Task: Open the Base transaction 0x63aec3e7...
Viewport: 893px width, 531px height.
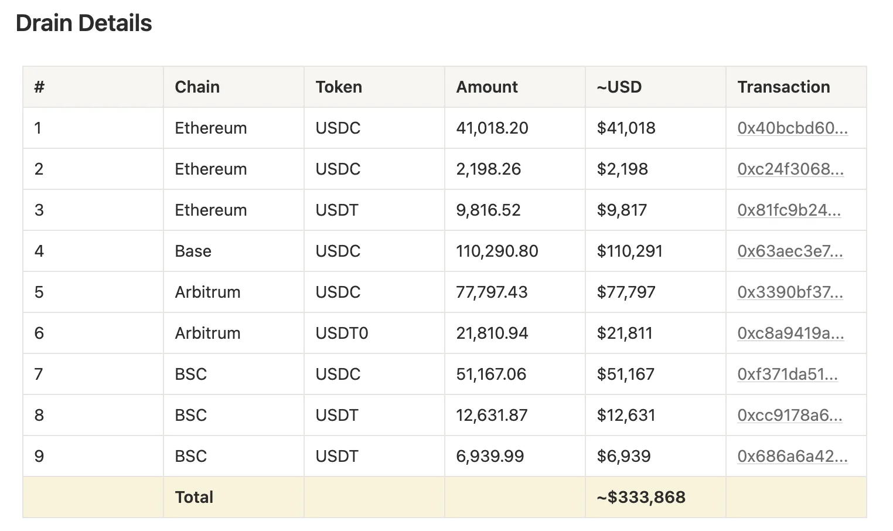Action: tap(789, 251)
